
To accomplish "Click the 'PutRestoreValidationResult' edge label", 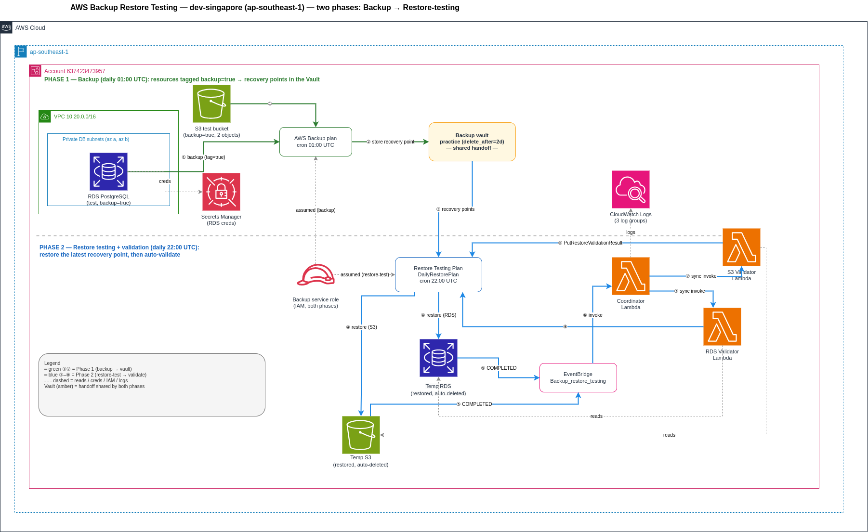I will [590, 243].
